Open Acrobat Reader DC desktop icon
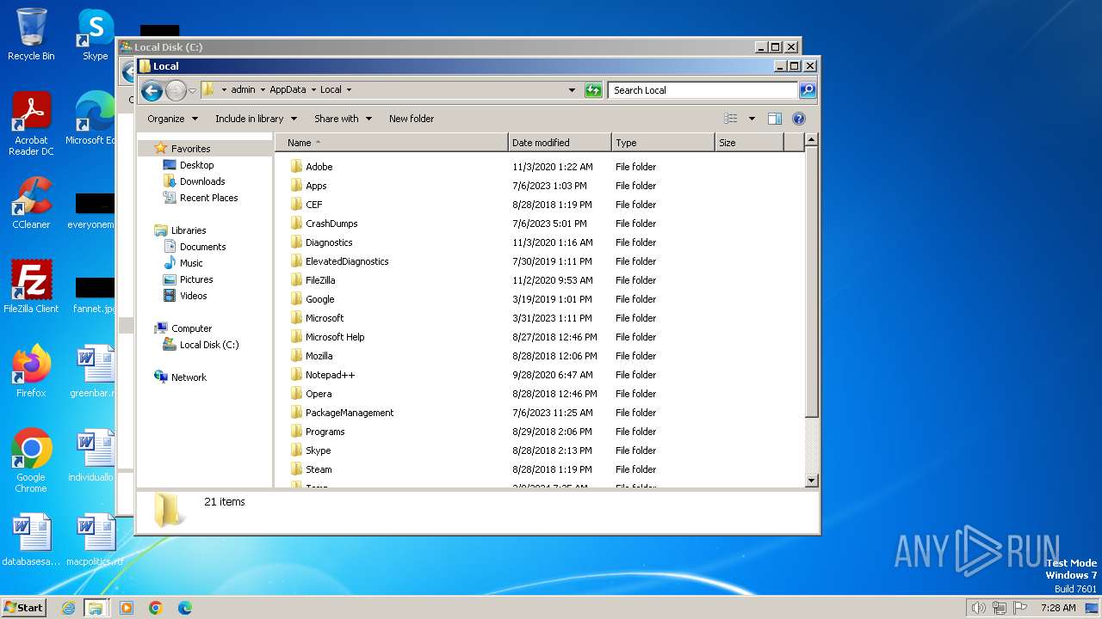 (31, 123)
